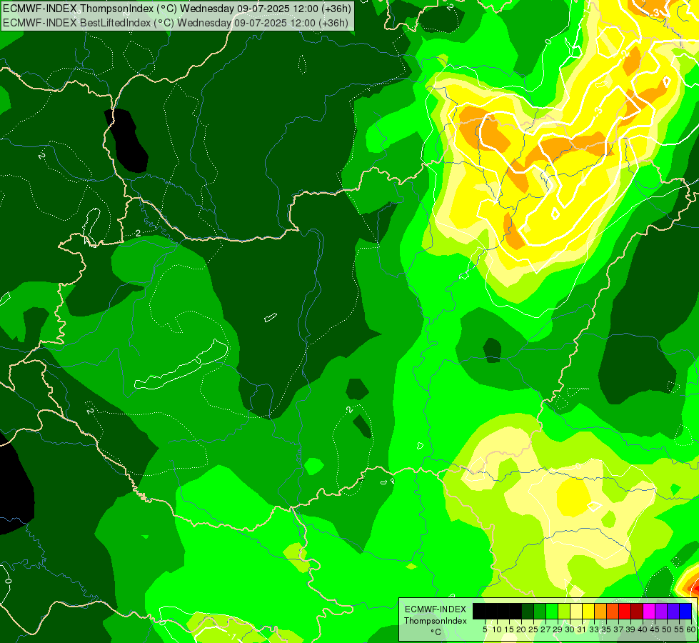Pick the pale yellow 30–31 legend swatch

575,612
